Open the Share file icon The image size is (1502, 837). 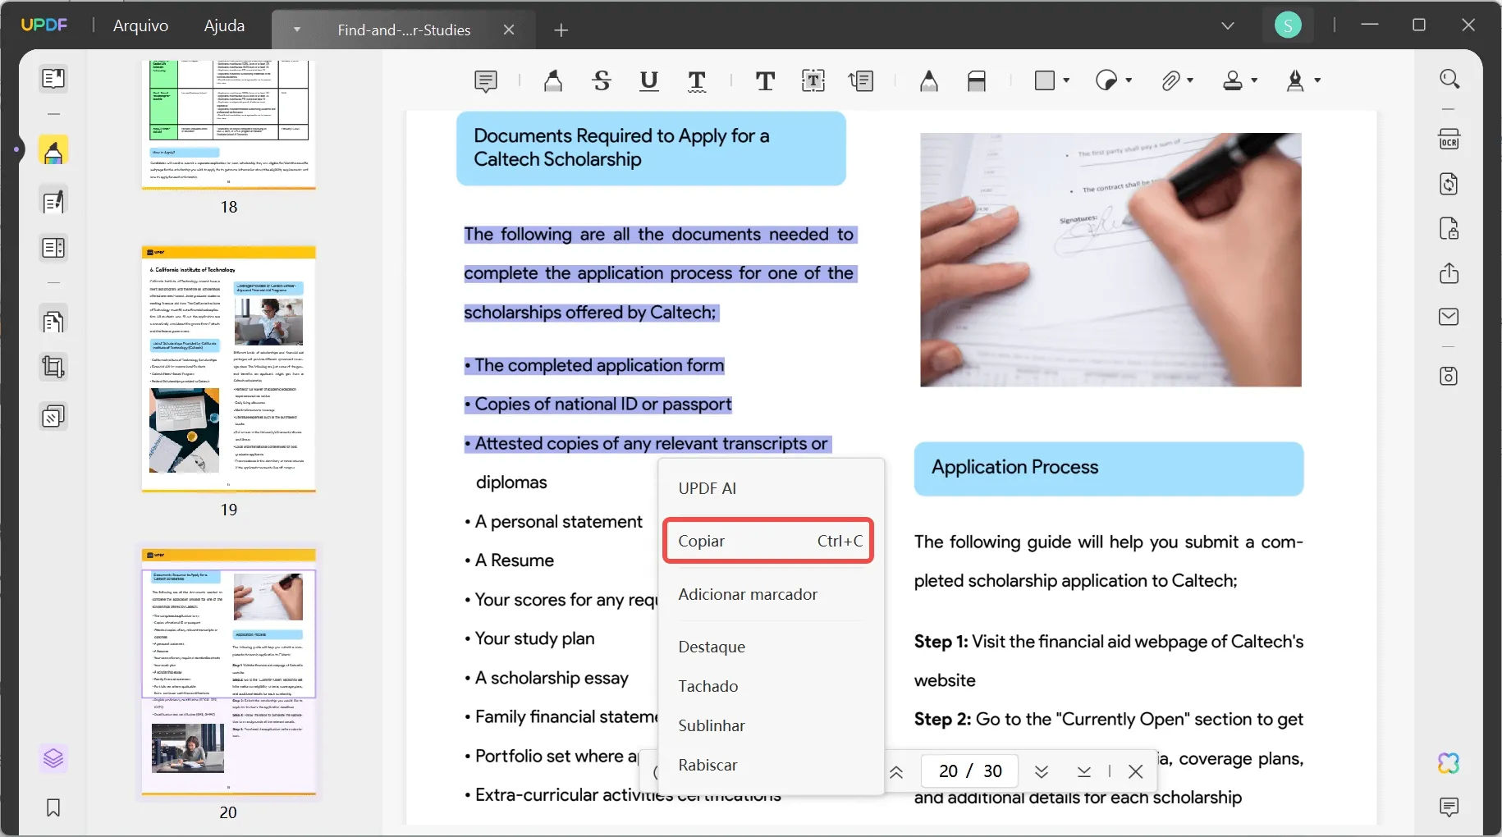click(1449, 273)
